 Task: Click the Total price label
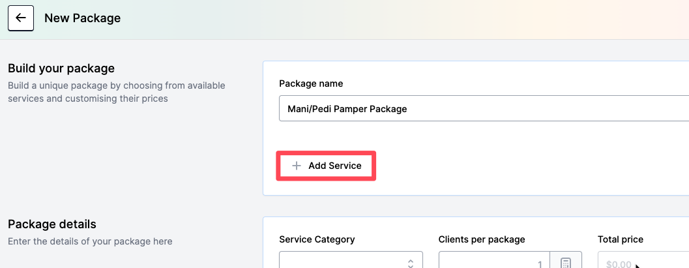coord(621,239)
